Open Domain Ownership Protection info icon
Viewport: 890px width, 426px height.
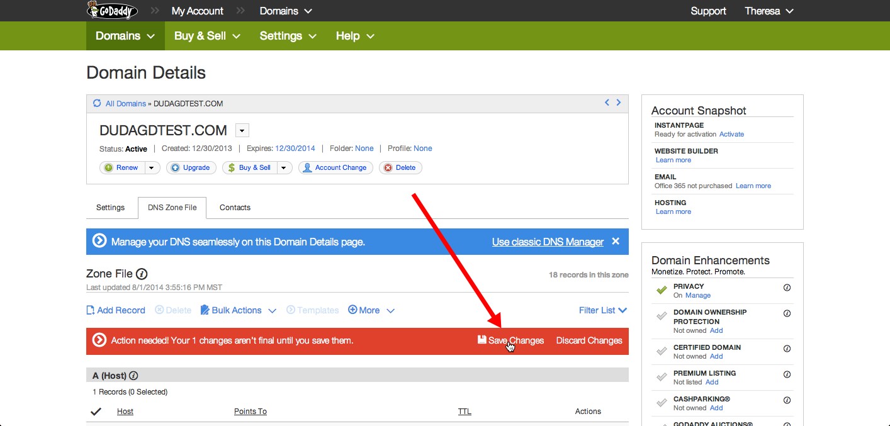coord(787,313)
